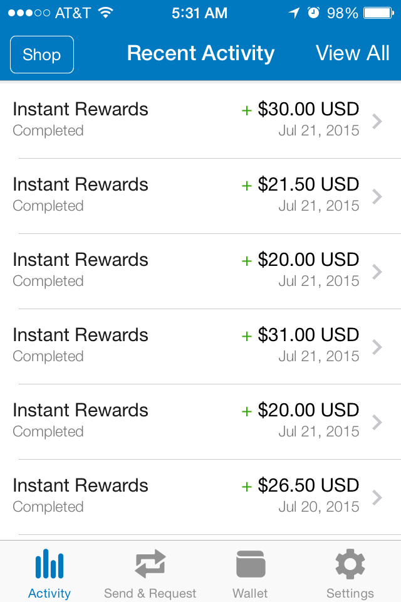Open the Settings gear icon

(350, 564)
